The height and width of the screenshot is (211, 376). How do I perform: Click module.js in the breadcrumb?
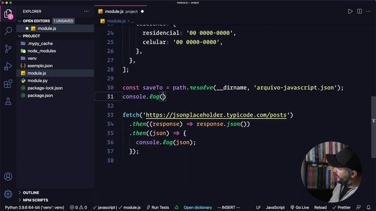tap(116, 21)
